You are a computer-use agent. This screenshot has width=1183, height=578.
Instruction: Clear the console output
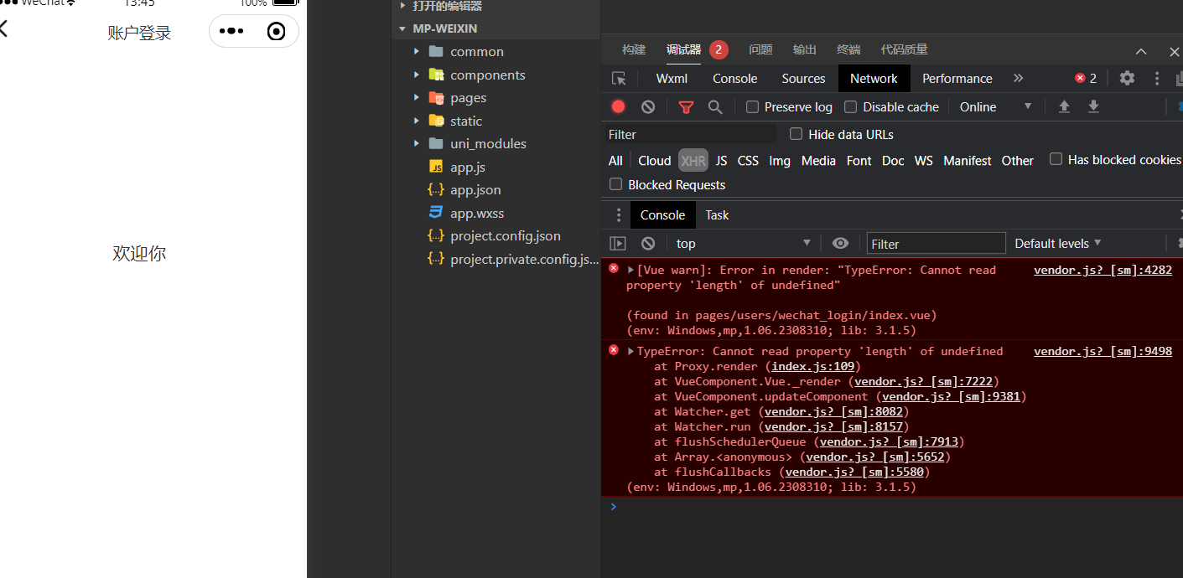648,244
